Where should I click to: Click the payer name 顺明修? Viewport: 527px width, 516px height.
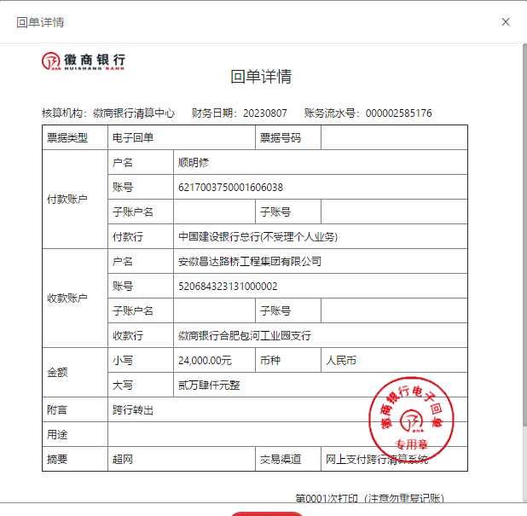(194, 162)
